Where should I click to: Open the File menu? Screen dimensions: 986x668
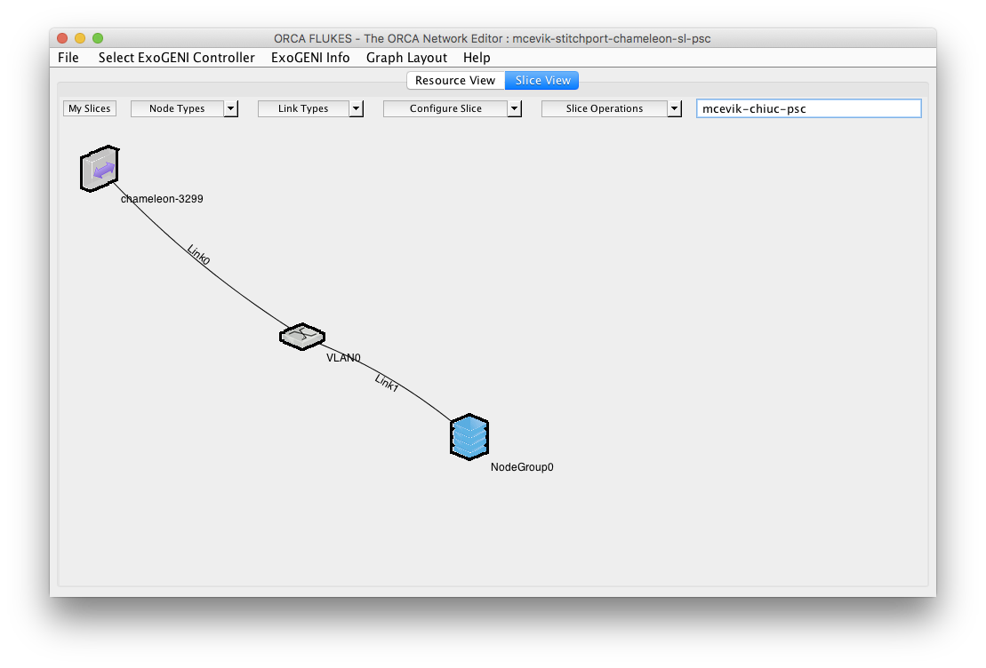coord(68,58)
